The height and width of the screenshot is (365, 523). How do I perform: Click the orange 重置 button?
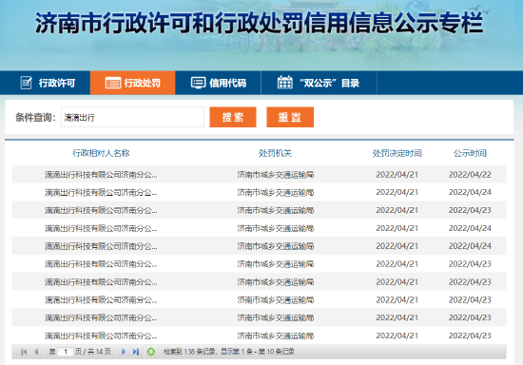click(x=290, y=117)
